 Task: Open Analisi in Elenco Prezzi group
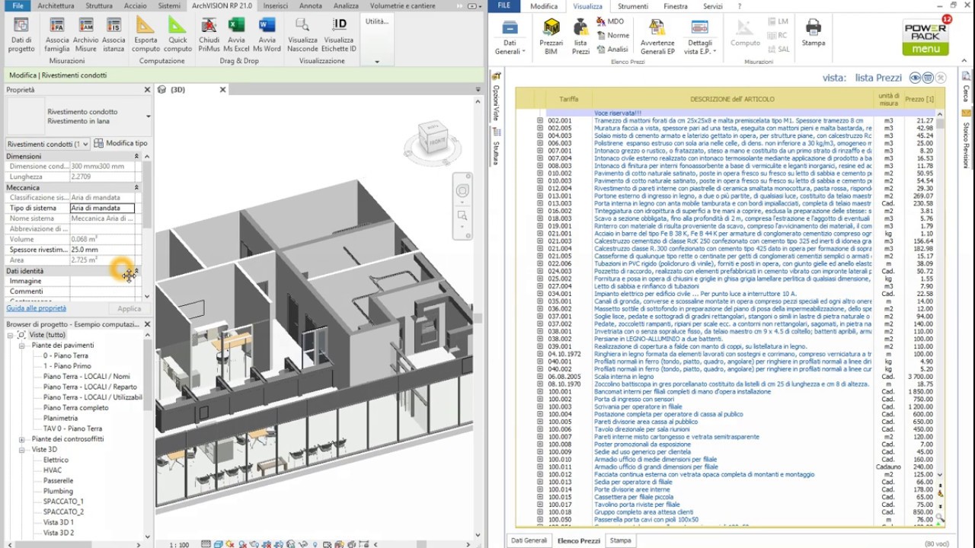point(612,49)
